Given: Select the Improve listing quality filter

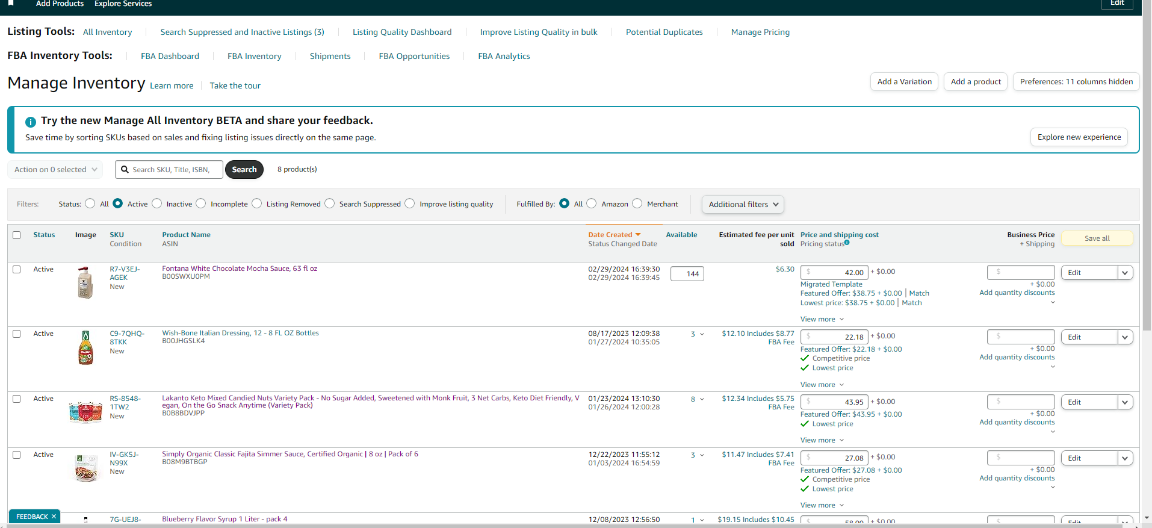Looking at the screenshot, I should click(x=410, y=203).
